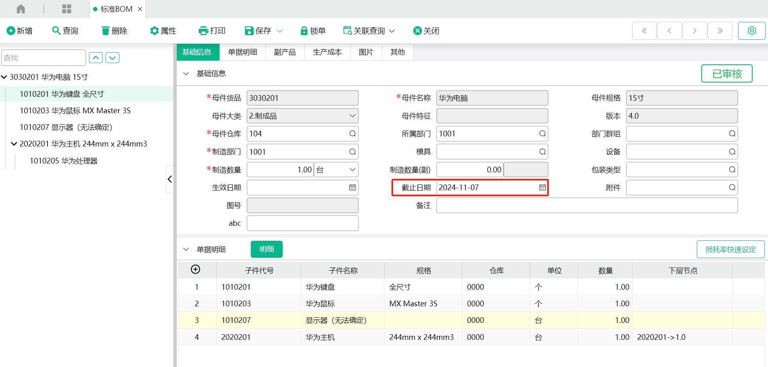This screenshot has width=768, height=367.
Task: Click the 设备 lookup search icon
Action: (732, 152)
